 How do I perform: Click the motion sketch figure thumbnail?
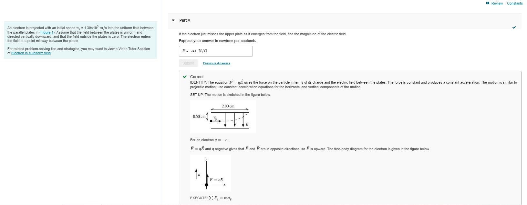click(x=223, y=117)
